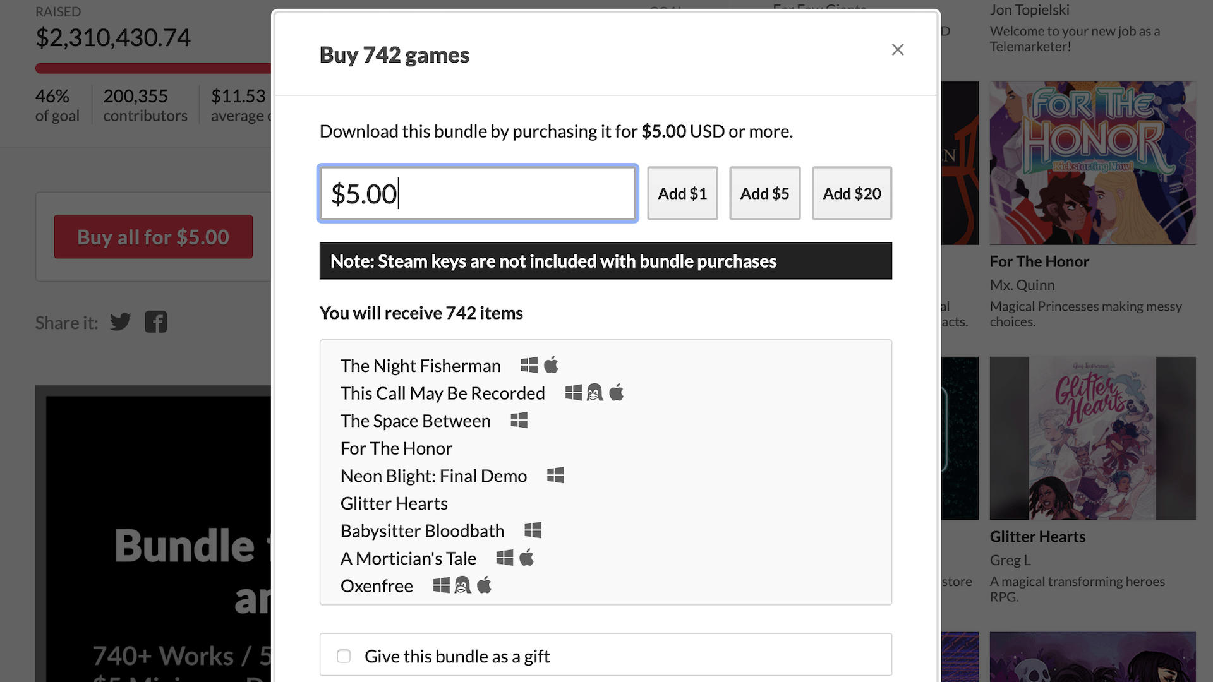
Task: Open For The Honor cover thumbnail
Action: point(1093,163)
